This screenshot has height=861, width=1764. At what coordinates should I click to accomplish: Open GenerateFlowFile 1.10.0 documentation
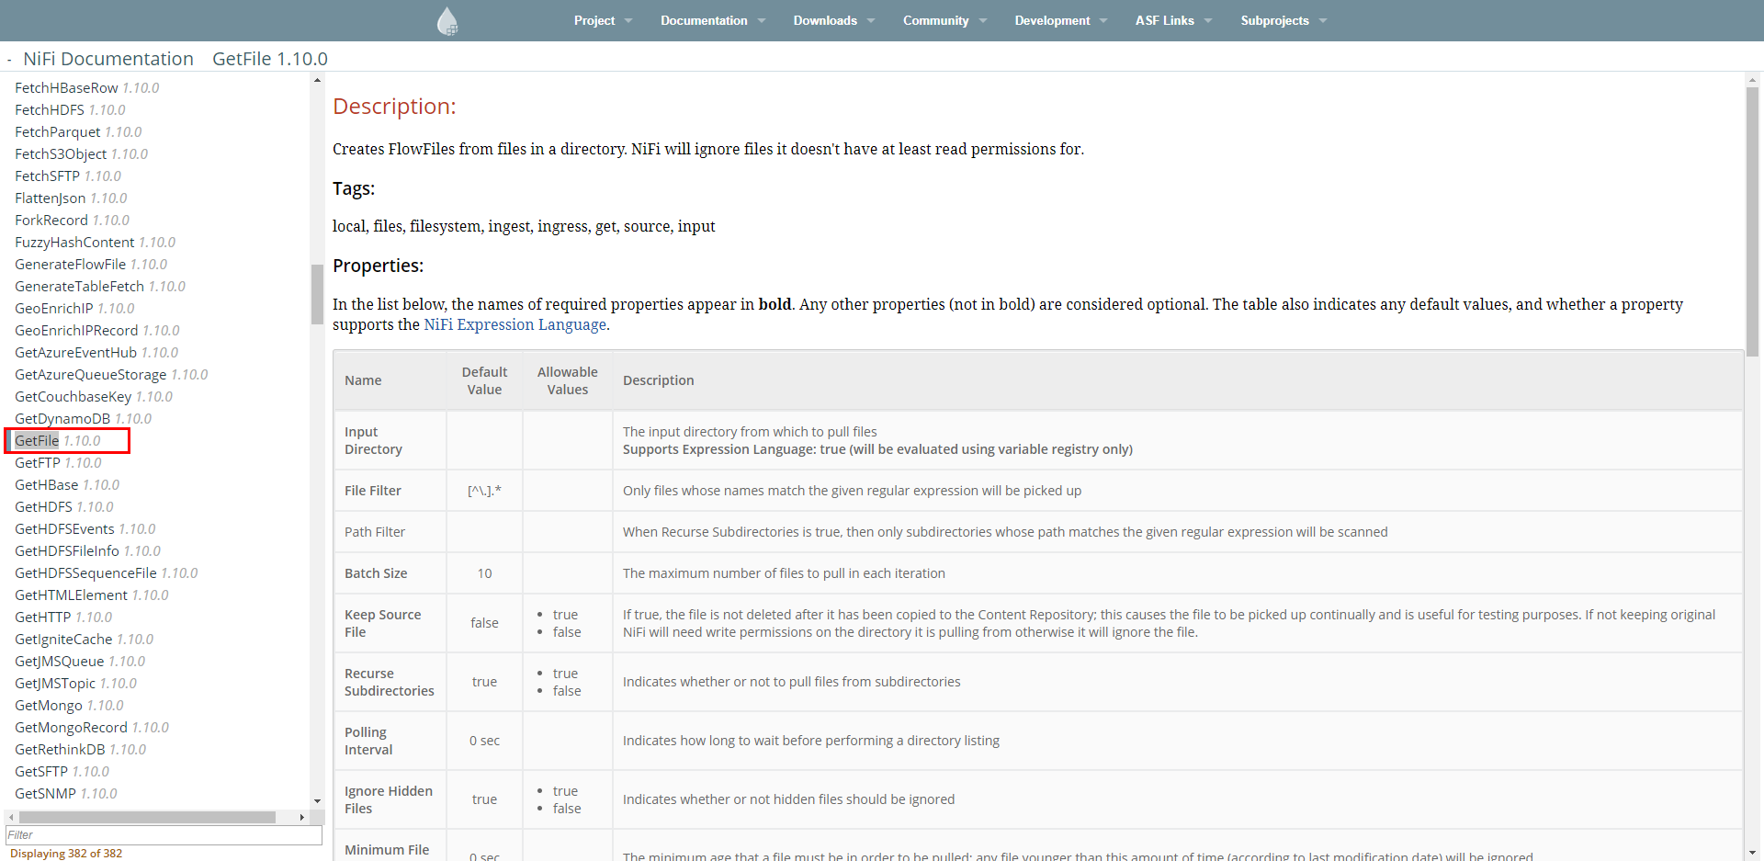pyautogui.click(x=91, y=265)
